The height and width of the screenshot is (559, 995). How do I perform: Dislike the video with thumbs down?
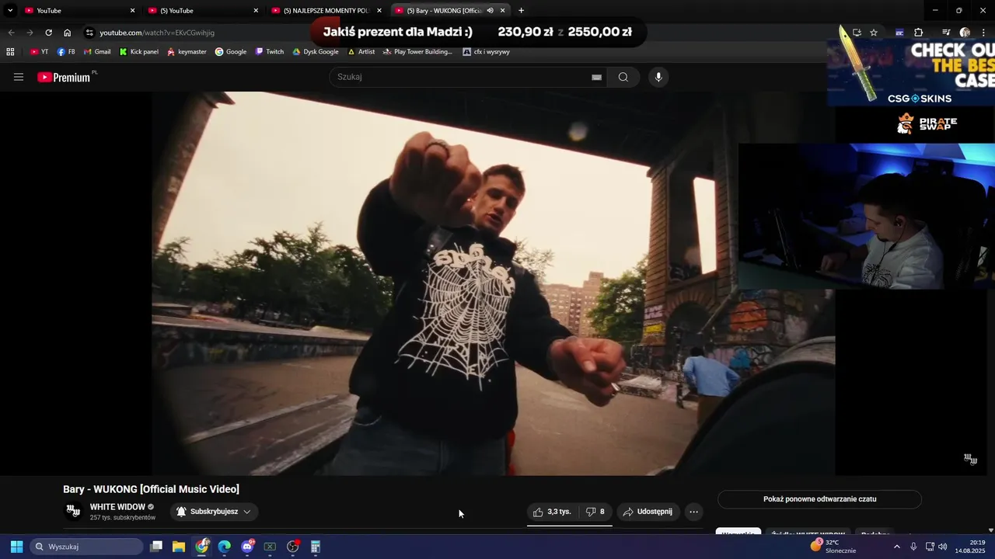(595, 512)
